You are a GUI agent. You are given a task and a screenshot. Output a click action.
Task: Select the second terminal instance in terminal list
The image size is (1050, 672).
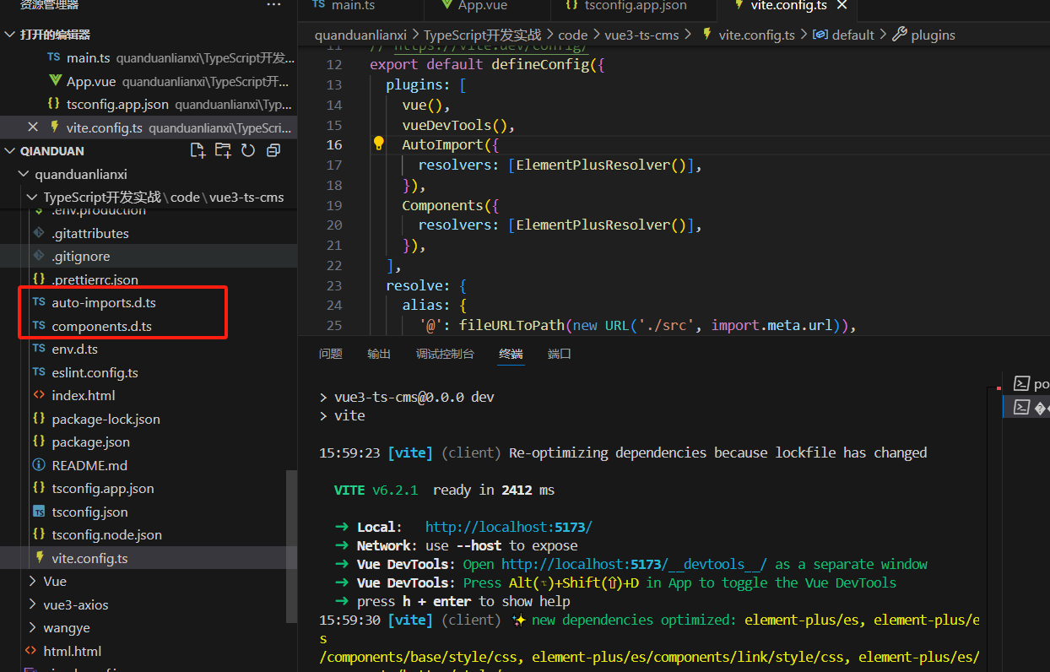1026,407
